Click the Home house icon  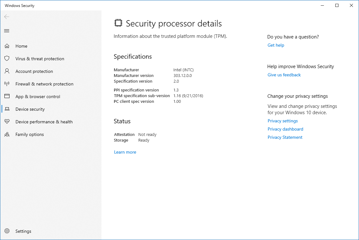[x=7, y=46]
